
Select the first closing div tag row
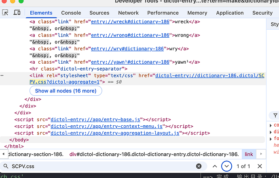point(33,99)
